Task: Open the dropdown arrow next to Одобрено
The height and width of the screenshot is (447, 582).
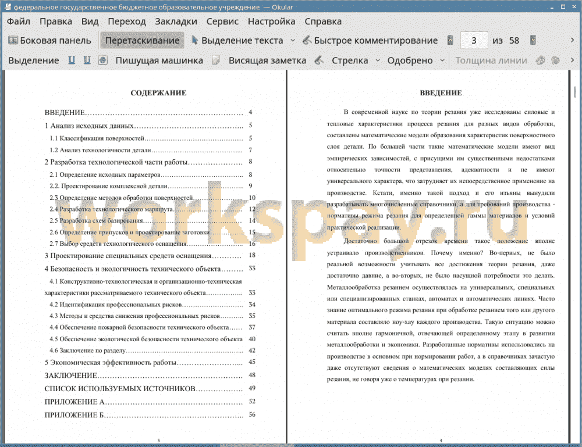Action: coord(442,60)
